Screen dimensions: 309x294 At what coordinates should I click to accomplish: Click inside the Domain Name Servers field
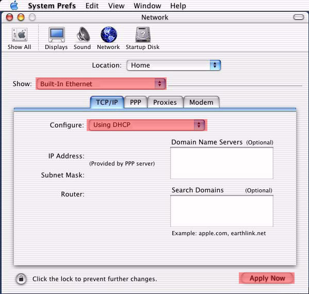click(222, 163)
